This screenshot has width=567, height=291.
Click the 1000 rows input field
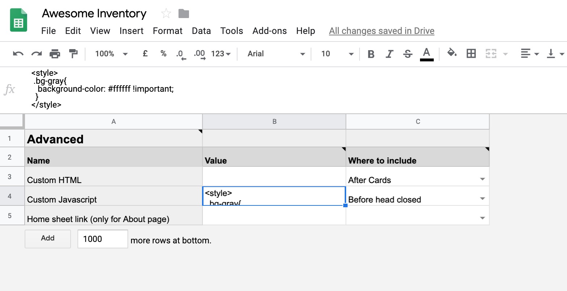(x=102, y=239)
